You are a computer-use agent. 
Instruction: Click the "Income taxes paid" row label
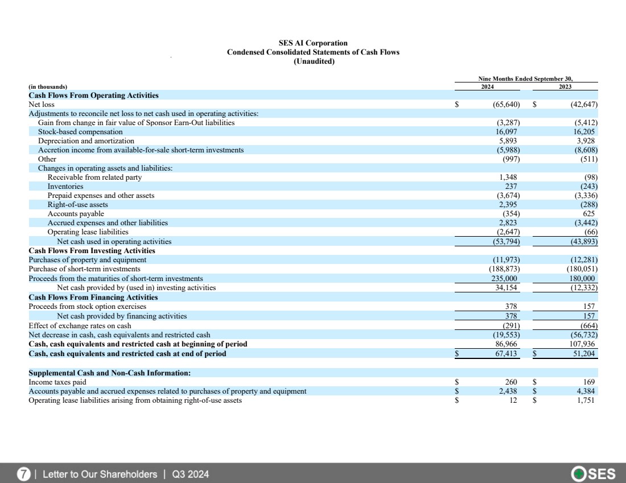coord(57,382)
